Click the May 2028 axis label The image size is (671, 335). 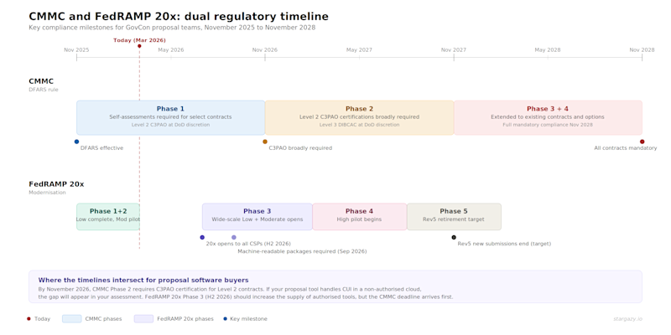[x=548, y=50]
